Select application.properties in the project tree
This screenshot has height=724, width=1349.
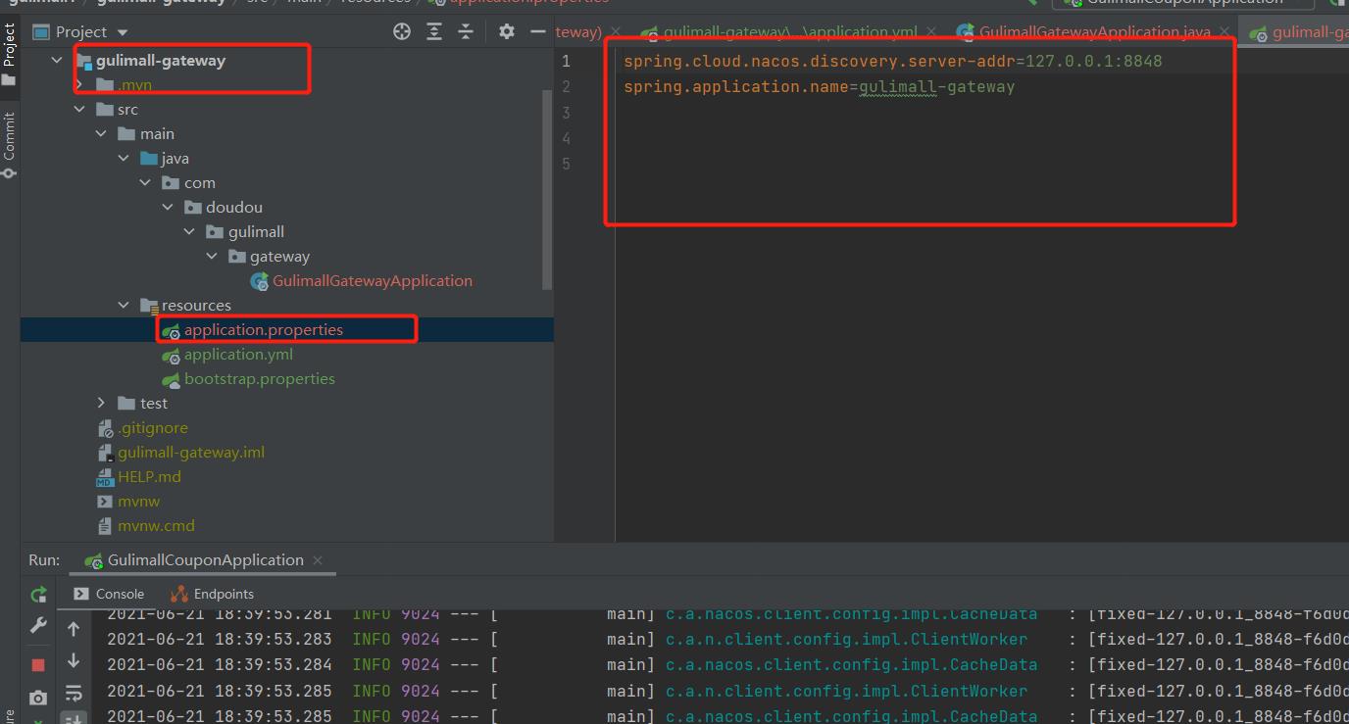[x=264, y=330]
